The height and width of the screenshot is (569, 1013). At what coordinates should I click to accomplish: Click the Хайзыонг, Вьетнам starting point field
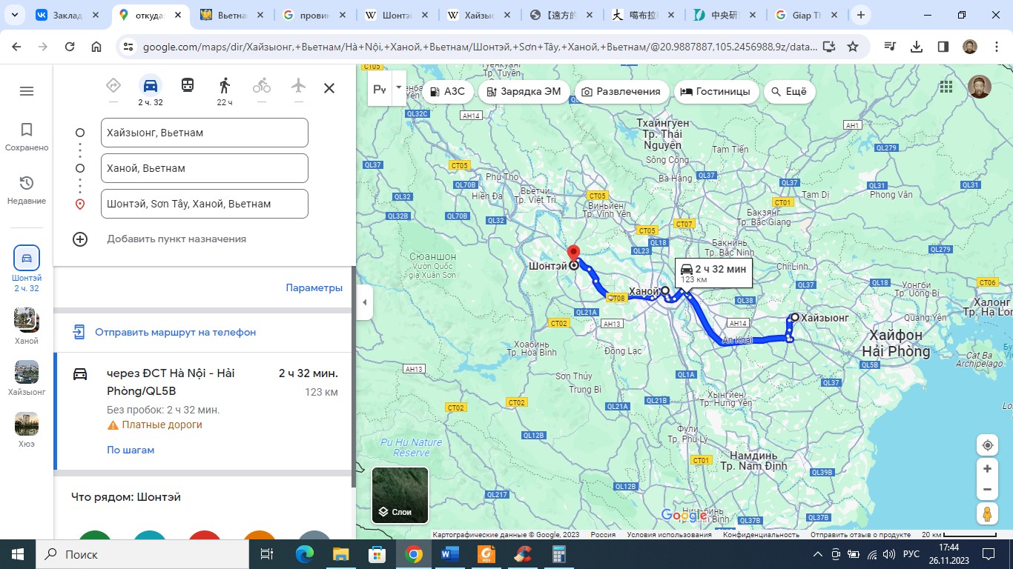[205, 133]
